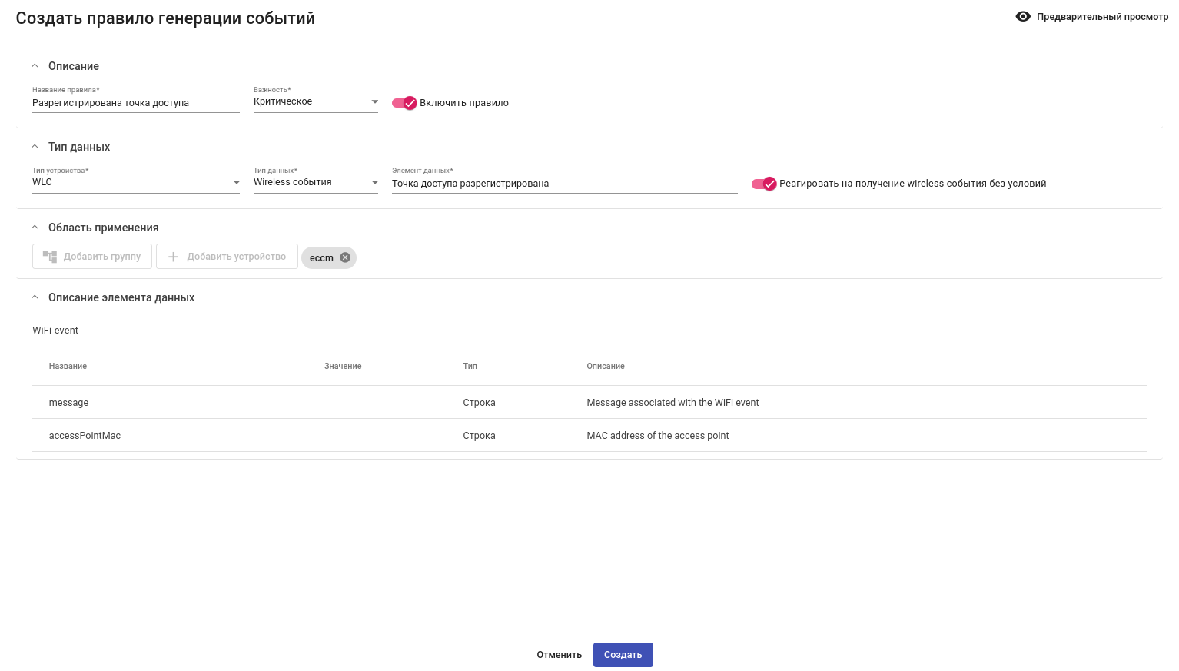The image size is (1179, 671).
Task: Select the 'accessPointMac' table row
Action: point(589,436)
